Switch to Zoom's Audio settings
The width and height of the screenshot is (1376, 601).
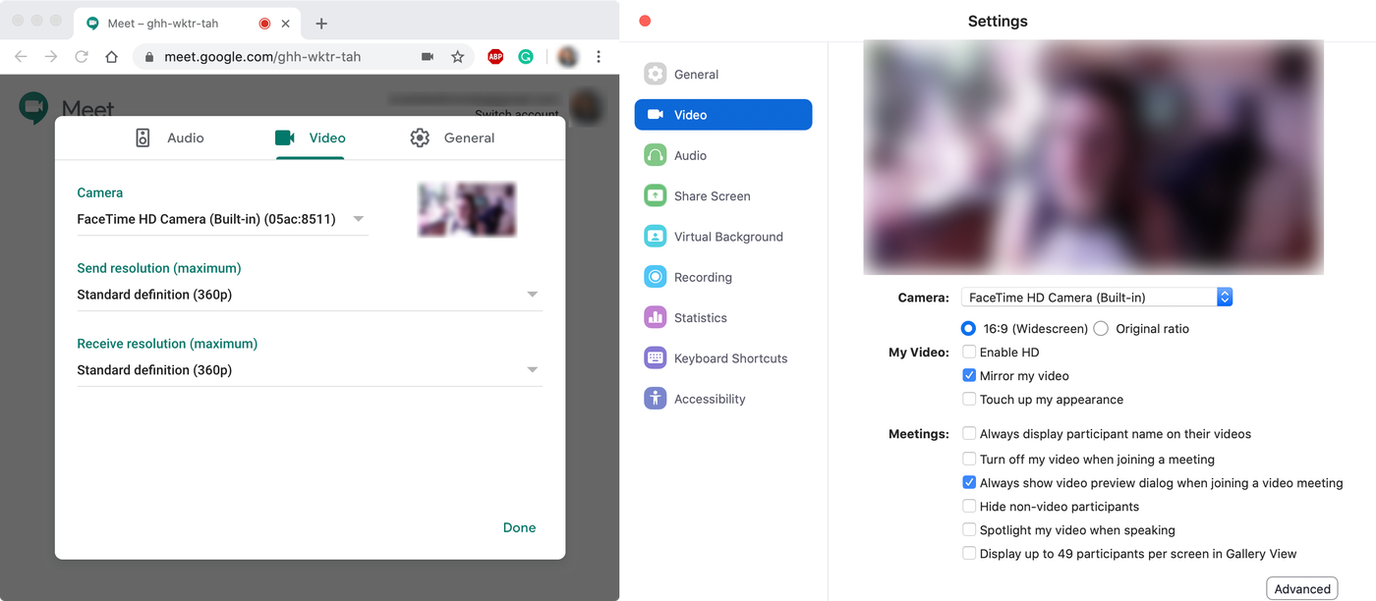690,154
